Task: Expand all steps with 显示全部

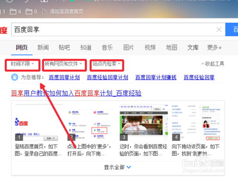Action: pyautogui.click(x=118, y=167)
